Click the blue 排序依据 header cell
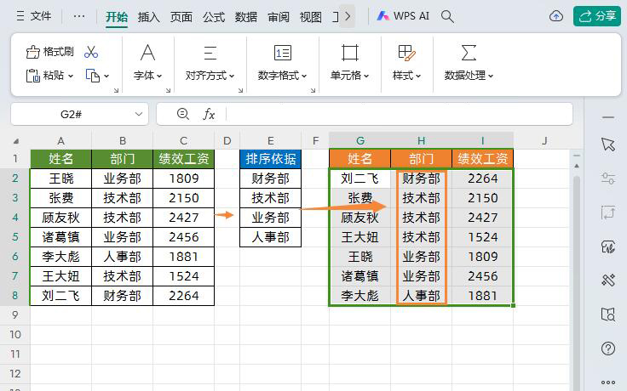Image resolution: width=627 pixels, height=391 pixels. [x=271, y=159]
